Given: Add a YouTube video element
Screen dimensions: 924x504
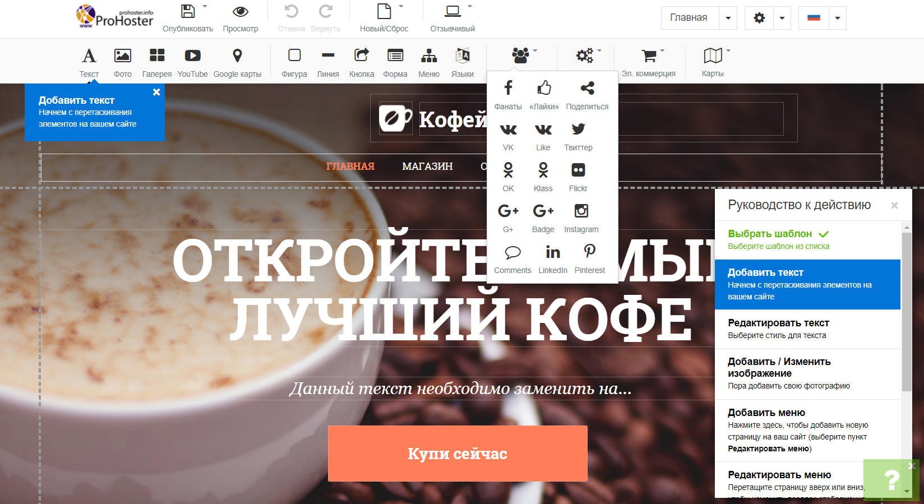Looking at the screenshot, I should click(192, 62).
